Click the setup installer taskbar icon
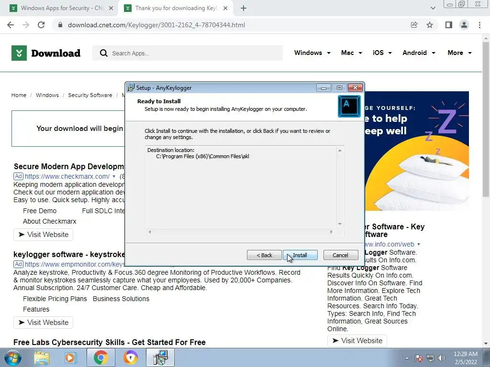 click(x=160, y=357)
